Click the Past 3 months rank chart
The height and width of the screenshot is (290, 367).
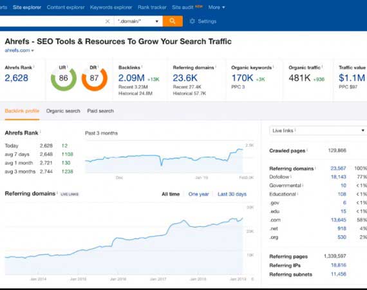[x=164, y=157]
